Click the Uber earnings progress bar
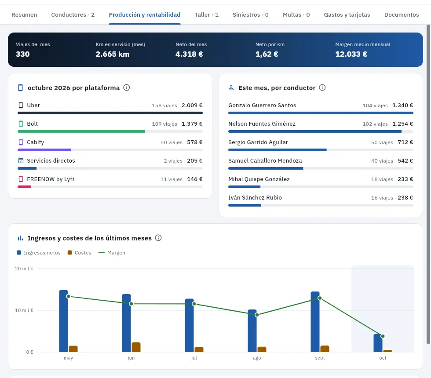Image resolution: width=431 pixels, height=378 pixels. click(110, 113)
